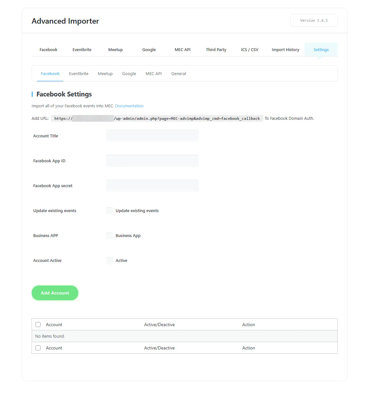Open the Eventbrite settings sub-tab

coord(79,74)
